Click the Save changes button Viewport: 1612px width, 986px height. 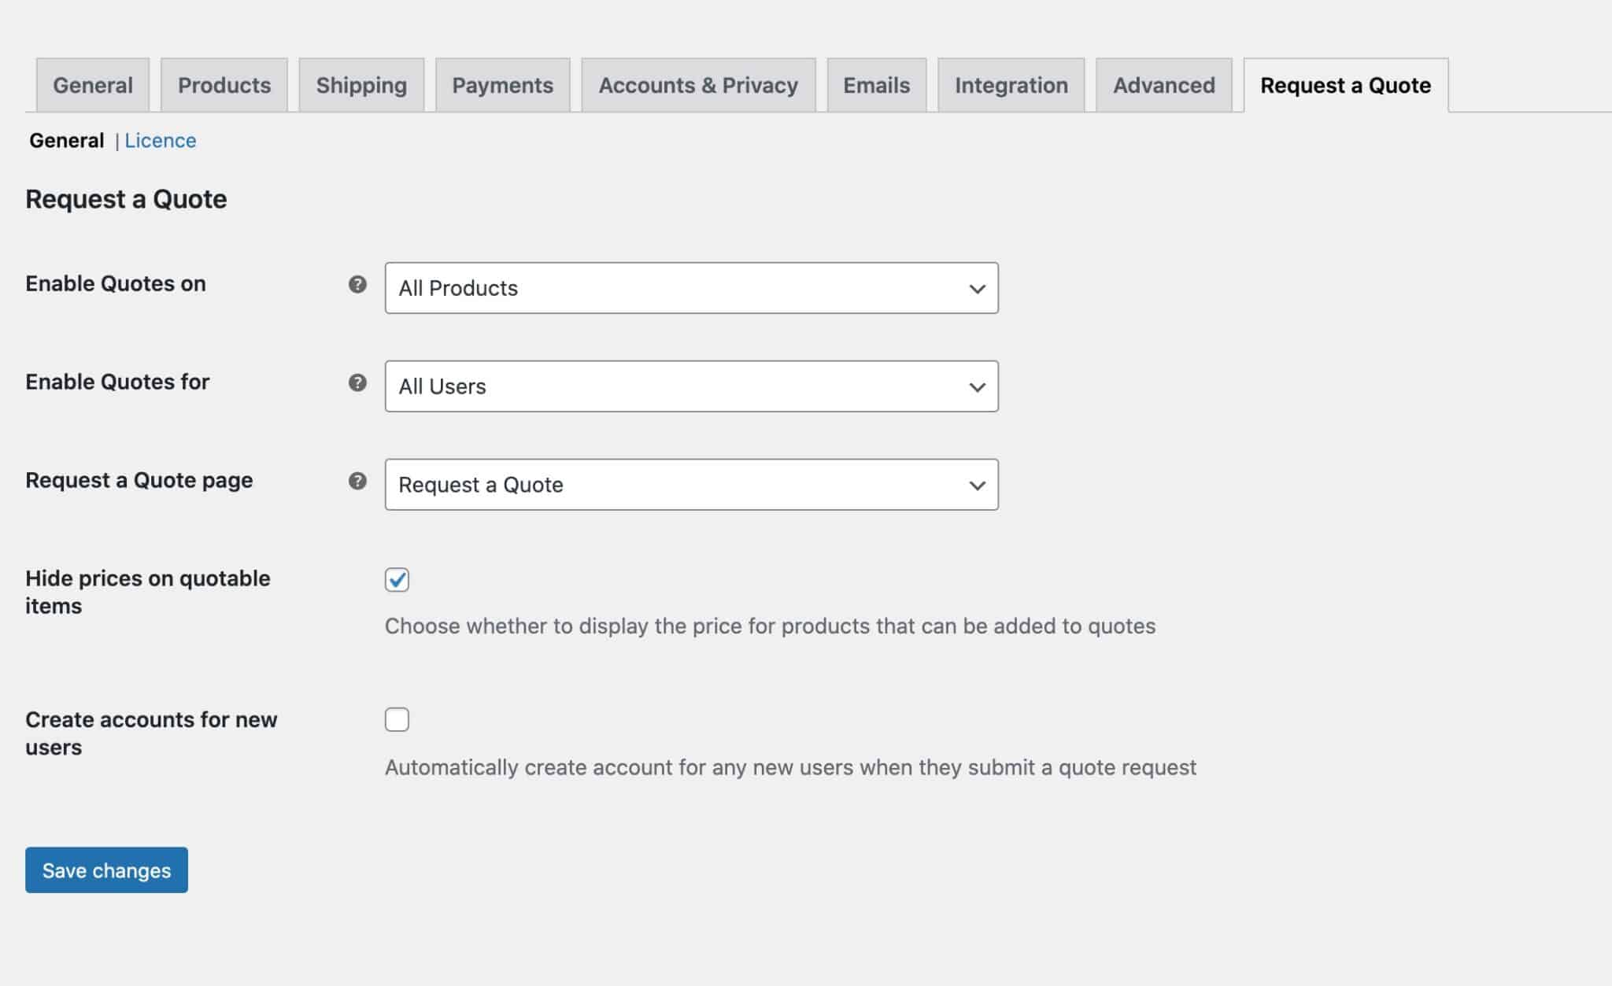pyautogui.click(x=105, y=870)
